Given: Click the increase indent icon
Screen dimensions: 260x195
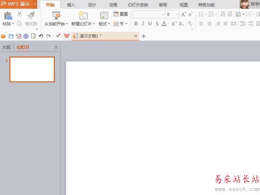Looking at the screenshot, I should click(230, 14).
